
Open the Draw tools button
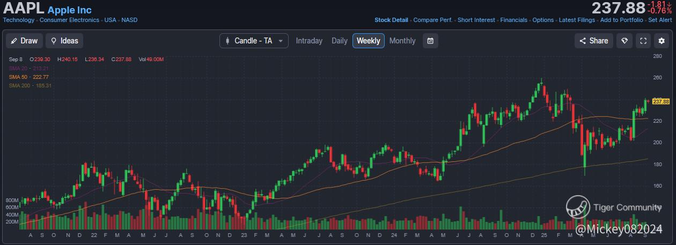(24, 41)
